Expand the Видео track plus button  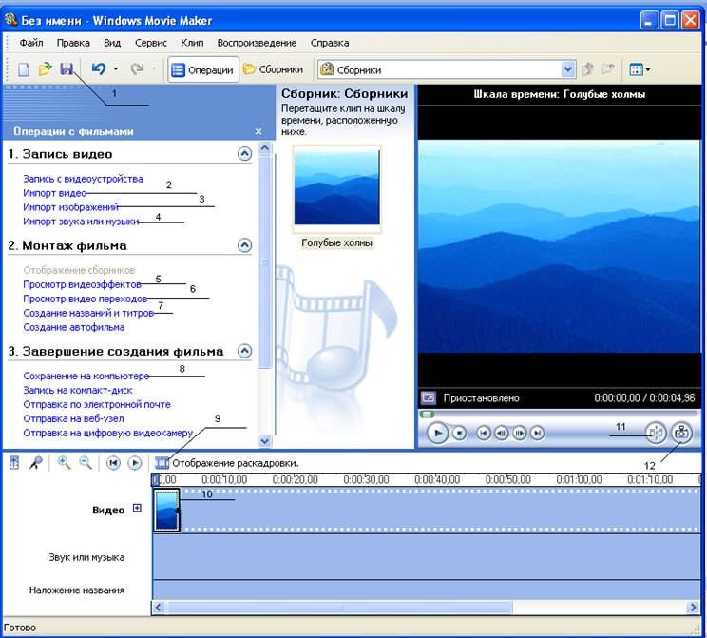[x=137, y=509]
